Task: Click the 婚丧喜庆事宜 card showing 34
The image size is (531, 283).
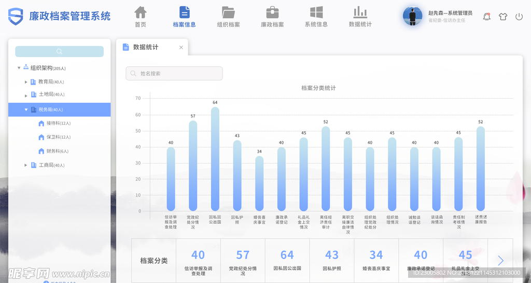Action: click(376, 260)
